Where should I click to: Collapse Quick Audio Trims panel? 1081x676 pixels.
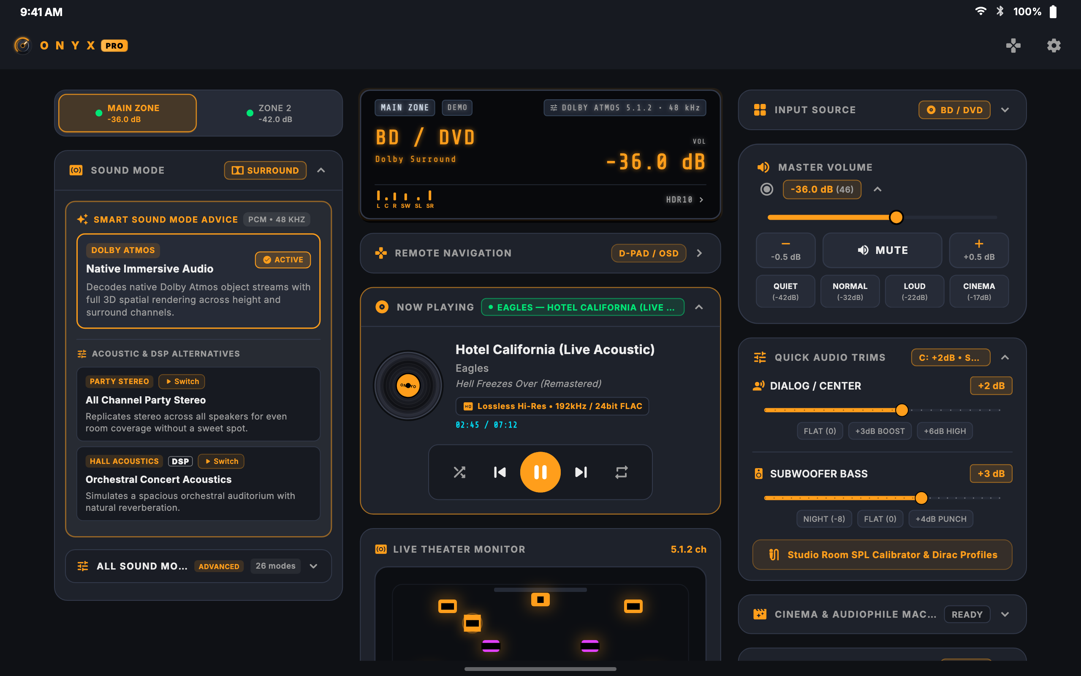point(1005,357)
